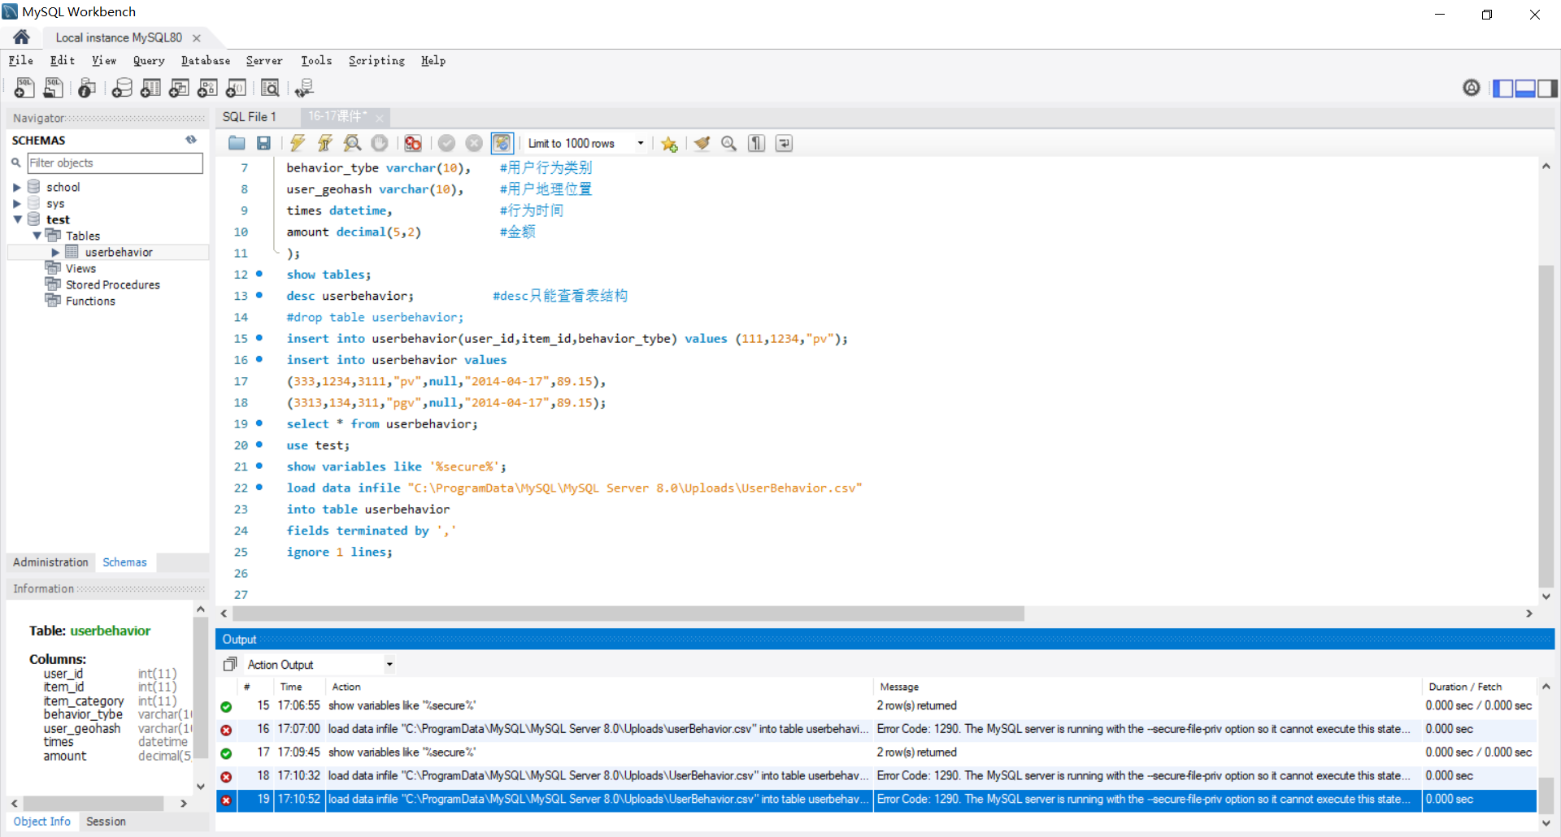1561x837 pixels.
Task: Close the 16-17课件 editor tab
Action: (379, 117)
